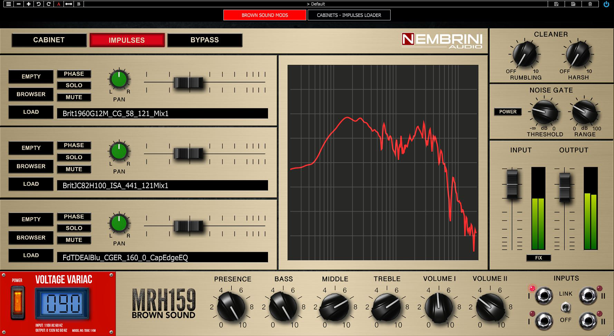Click EMPTY for the FdTDEAlBlu impulse slot

point(31,219)
